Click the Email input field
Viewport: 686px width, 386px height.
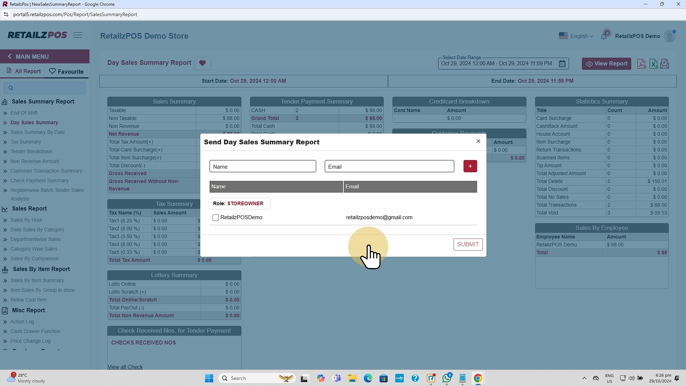click(x=389, y=167)
